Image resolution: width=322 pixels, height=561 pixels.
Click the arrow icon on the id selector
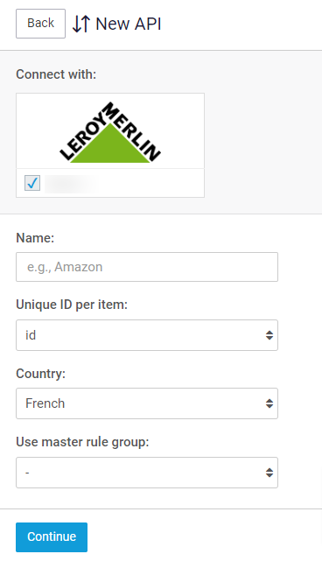[269, 335]
